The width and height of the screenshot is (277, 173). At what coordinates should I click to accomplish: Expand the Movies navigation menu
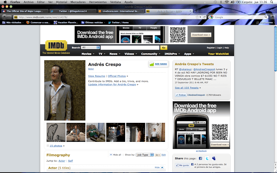(88, 54)
